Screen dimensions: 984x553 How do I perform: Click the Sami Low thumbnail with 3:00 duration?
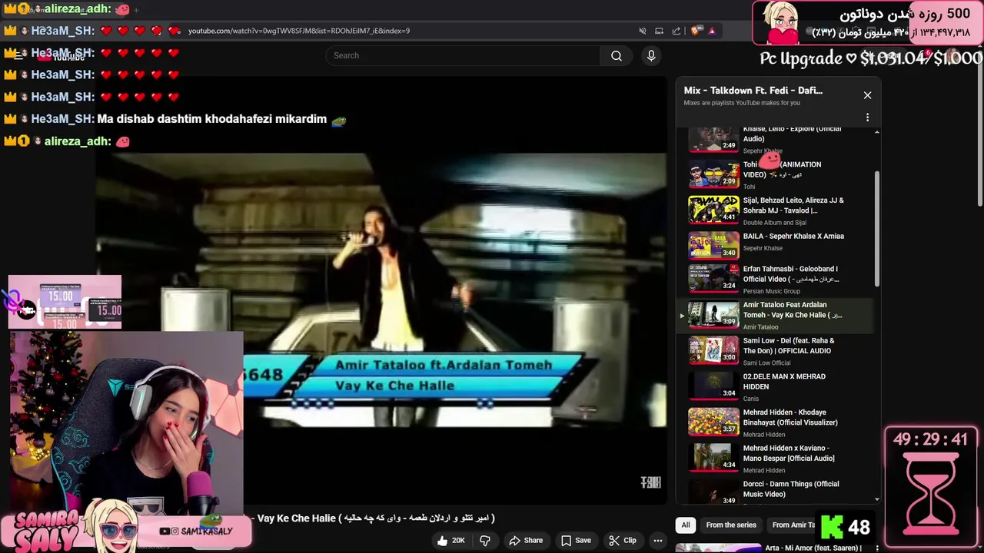point(713,351)
